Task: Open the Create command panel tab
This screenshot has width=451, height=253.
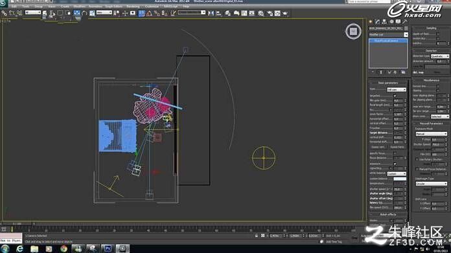Action: point(371,21)
